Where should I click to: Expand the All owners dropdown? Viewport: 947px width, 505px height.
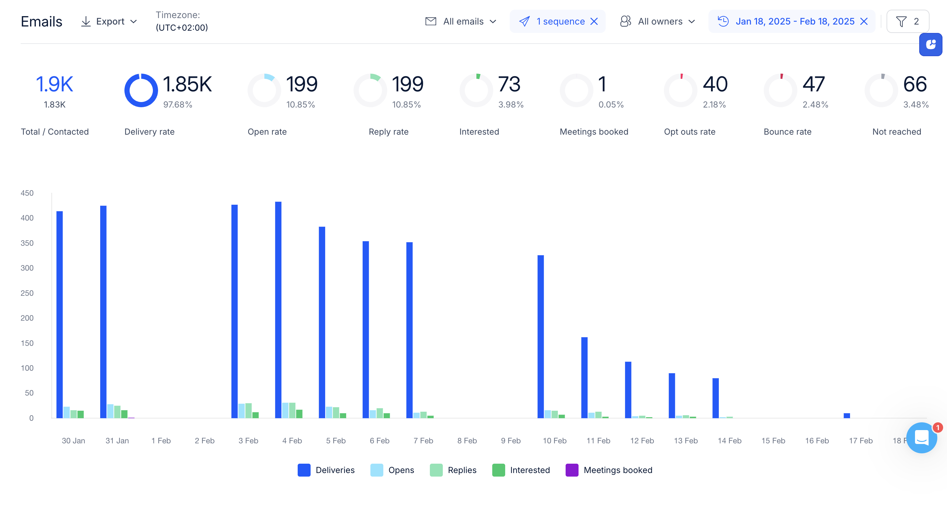pyautogui.click(x=691, y=22)
